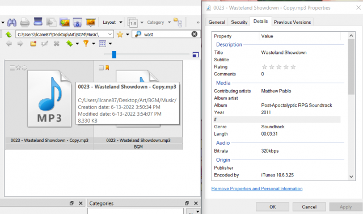Click the new folder icon
This screenshot has height=214, width=363.
pos(33,44)
